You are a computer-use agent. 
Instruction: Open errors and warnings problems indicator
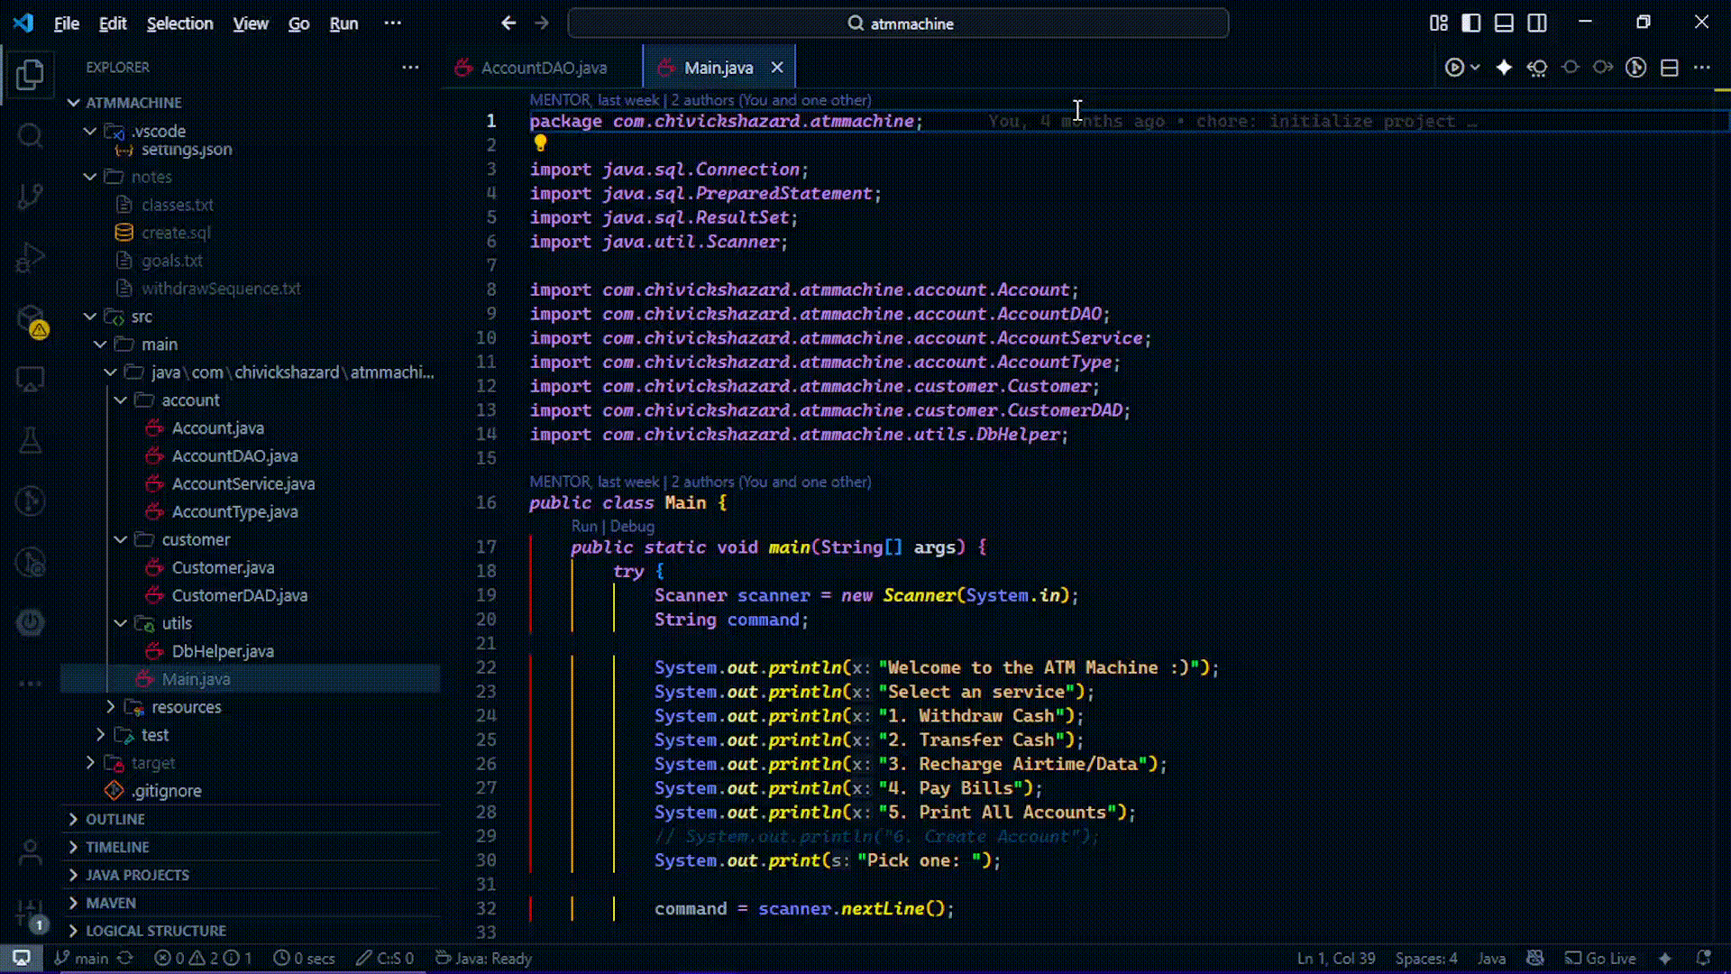(203, 959)
